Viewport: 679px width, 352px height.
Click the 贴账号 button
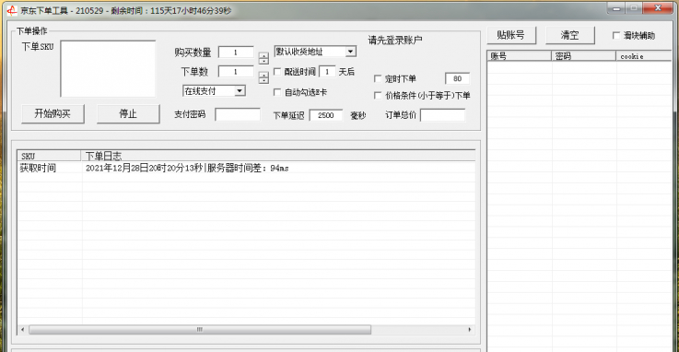click(x=511, y=35)
